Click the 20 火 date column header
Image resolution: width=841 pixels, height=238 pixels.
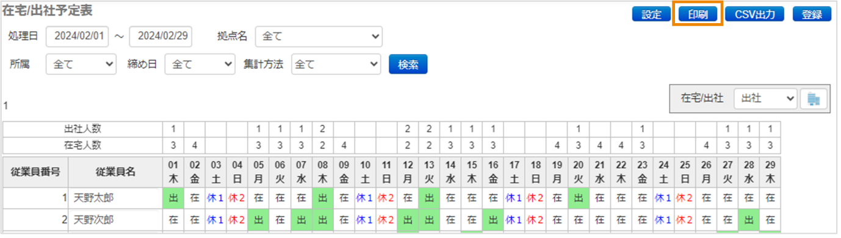(x=578, y=172)
